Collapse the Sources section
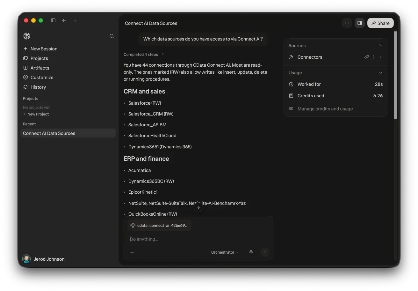 (380, 46)
